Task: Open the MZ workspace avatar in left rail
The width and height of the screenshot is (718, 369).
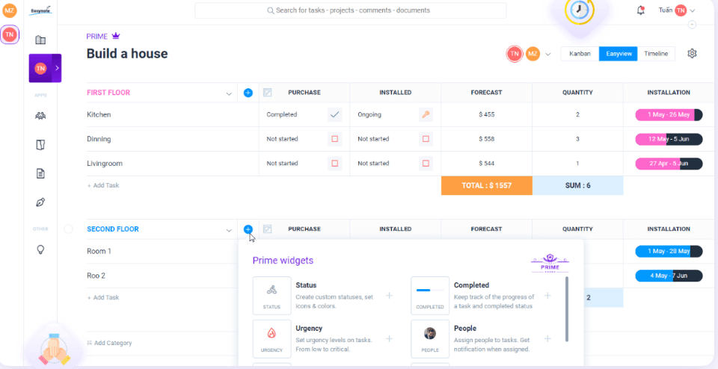Action: point(9,10)
